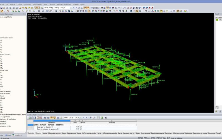This screenshot has height=139, width=222.
Task: Open the Cálculo menu
Action: click(x=19, y=4)
